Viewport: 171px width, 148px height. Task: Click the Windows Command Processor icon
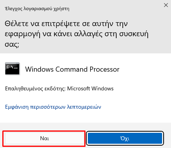coord(12,69)
